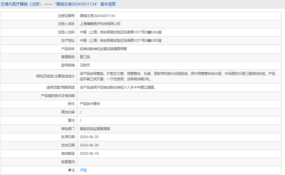Select registrant name 上海博畅医疗科技有限公司
The width and height of the screenshot is (285, 175).
click(x=100, y=24)
